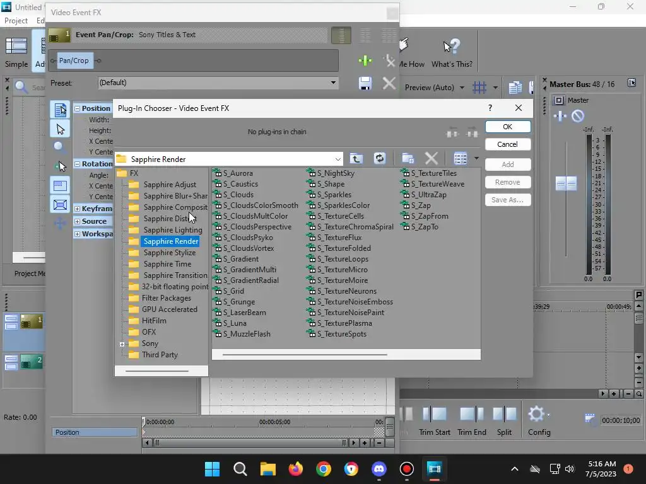Select the Sapphire Lighting folder

coord(173,230)
